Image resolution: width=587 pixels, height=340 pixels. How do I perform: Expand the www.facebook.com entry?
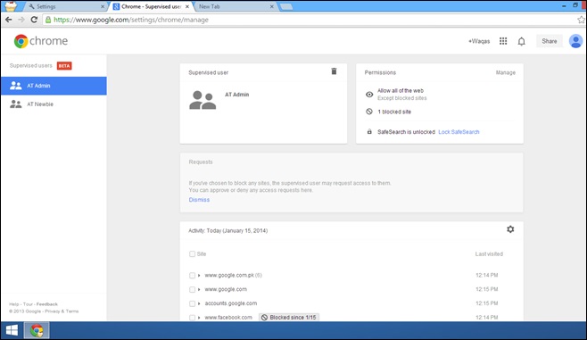(199, 318)
